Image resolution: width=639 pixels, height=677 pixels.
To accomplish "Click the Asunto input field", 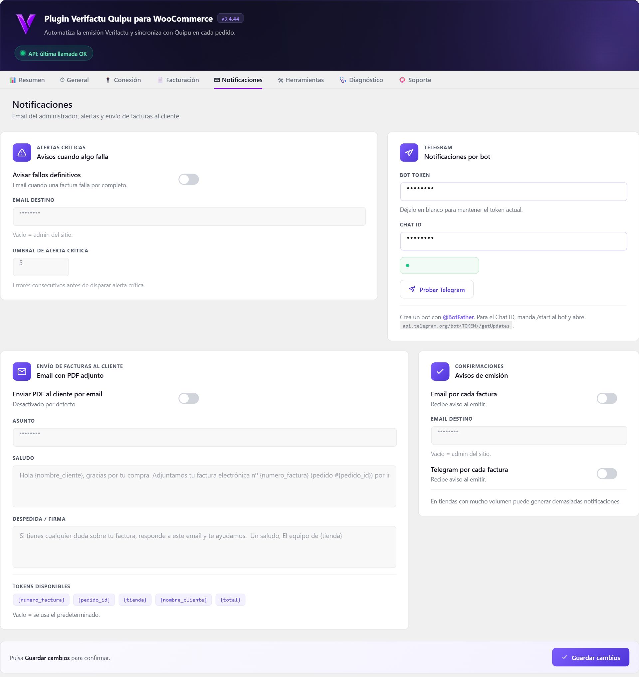I will click(x=204, y=437).
